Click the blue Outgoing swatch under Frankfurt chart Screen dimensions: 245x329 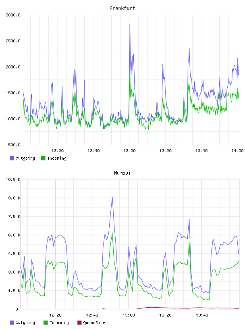pos(12,158)
